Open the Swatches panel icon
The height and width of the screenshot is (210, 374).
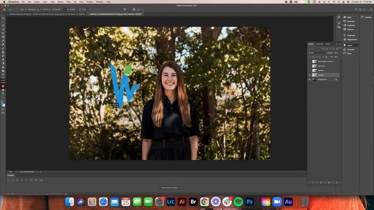(345, 21)
